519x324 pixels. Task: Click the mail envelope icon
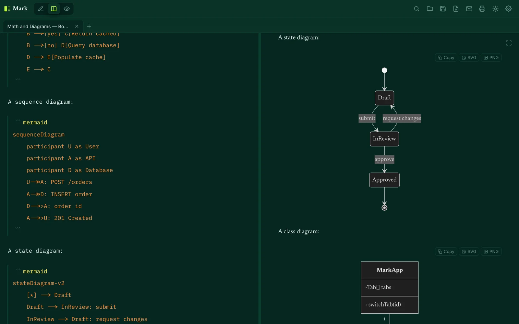[469, 9]
